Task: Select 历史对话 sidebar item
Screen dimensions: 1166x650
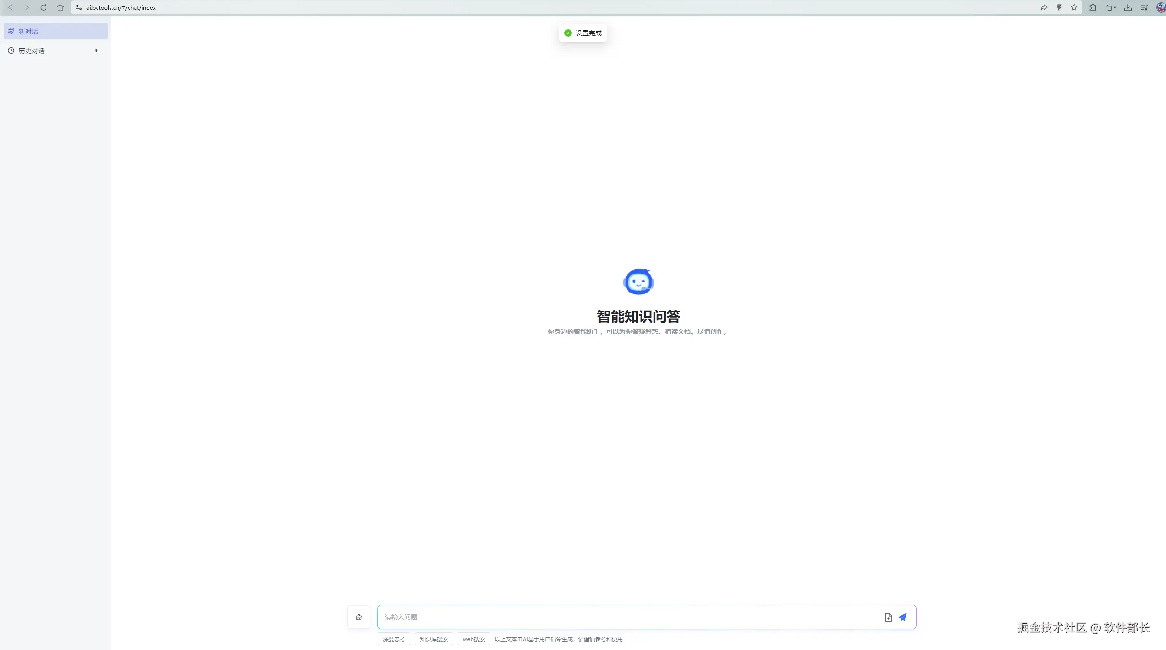Action: (32, 51)
